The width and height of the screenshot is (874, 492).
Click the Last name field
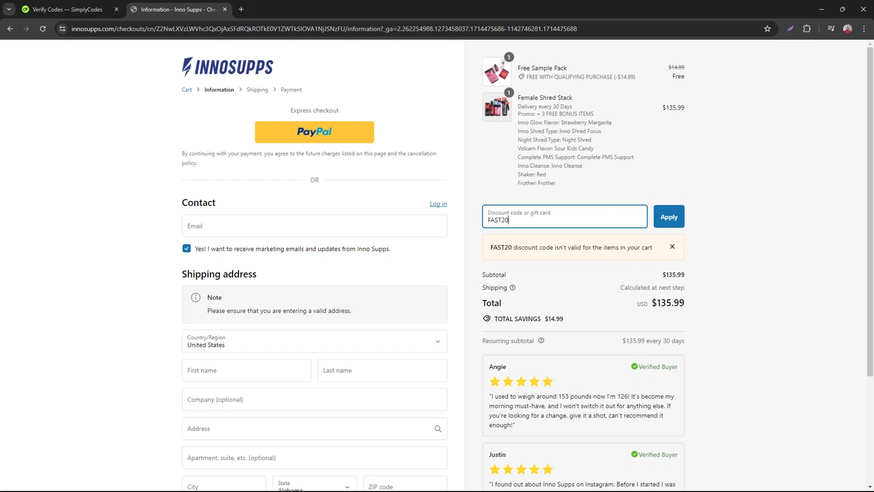(x=382, y=370)
